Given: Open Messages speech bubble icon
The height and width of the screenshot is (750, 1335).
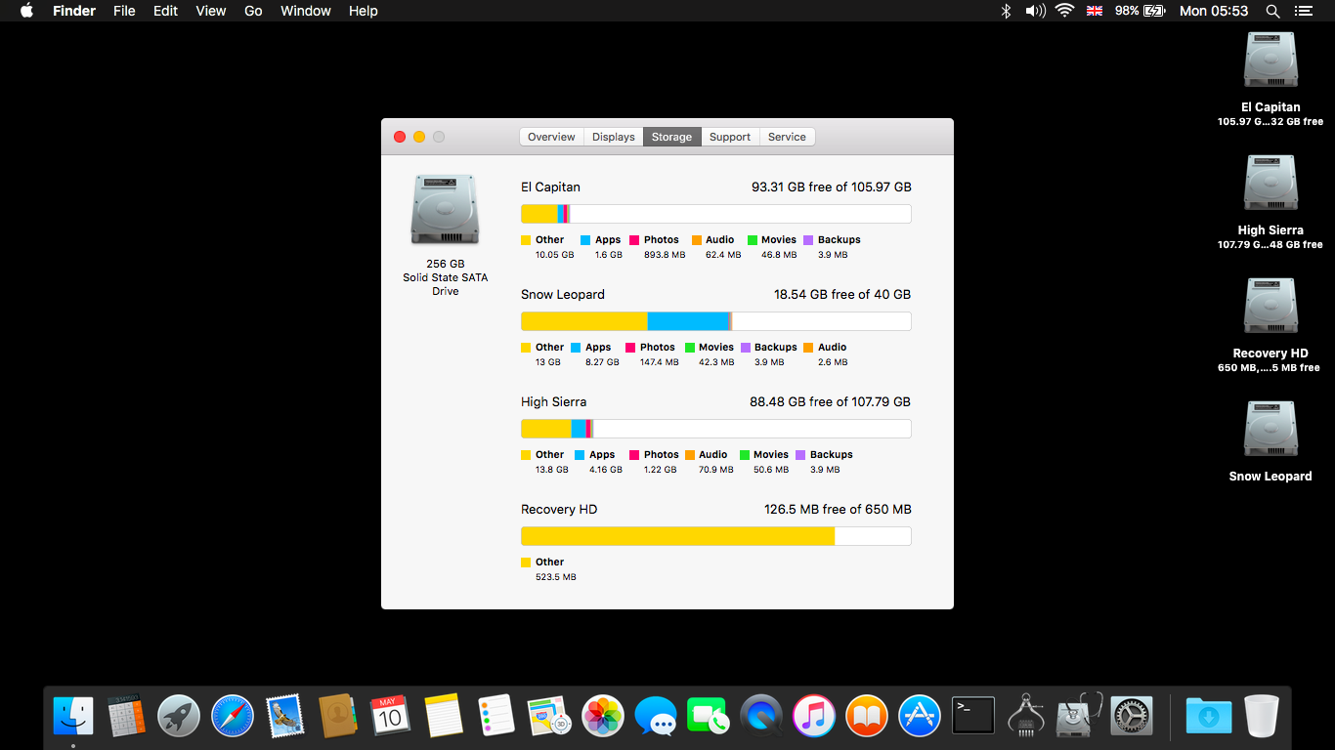Looking at the screenshot, I should (x=656, y=716).
